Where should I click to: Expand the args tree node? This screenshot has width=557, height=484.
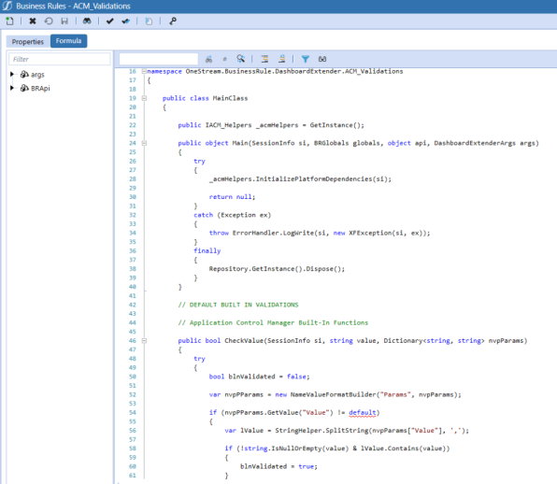point(12,74)
